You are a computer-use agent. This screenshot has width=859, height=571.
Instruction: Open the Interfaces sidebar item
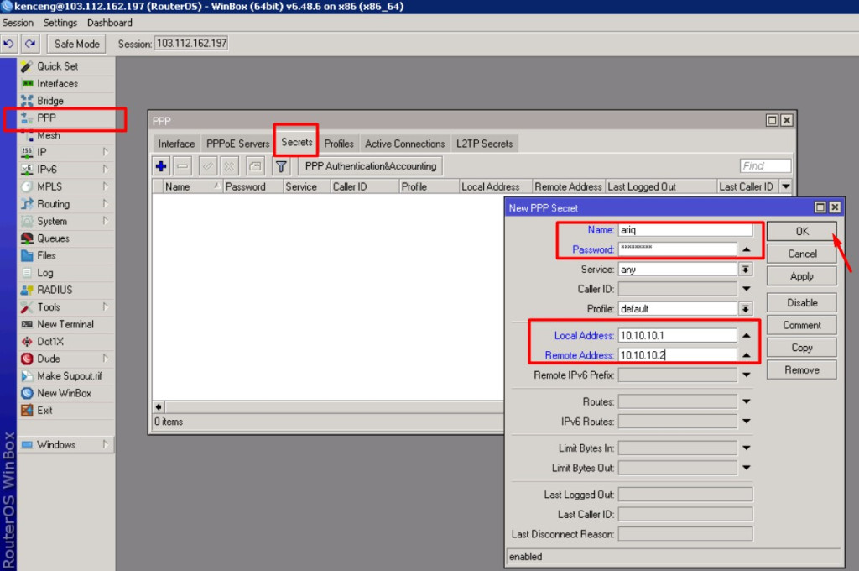pyautogui.click(x=65, y=83)
